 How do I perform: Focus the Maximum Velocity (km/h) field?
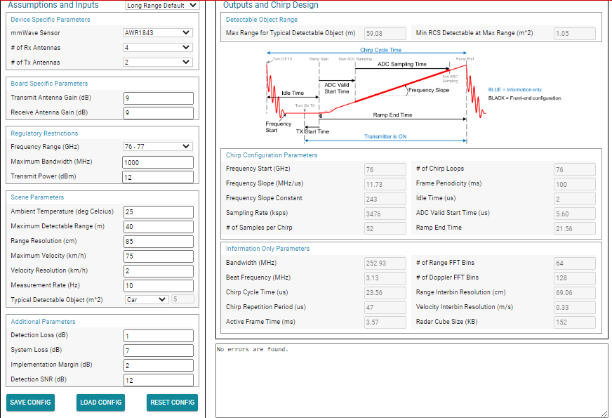[159, 256]
